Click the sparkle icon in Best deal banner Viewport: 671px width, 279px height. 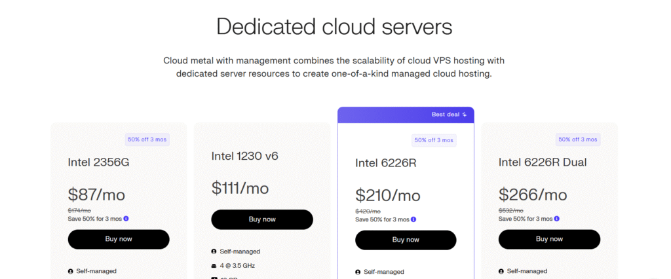465,115
